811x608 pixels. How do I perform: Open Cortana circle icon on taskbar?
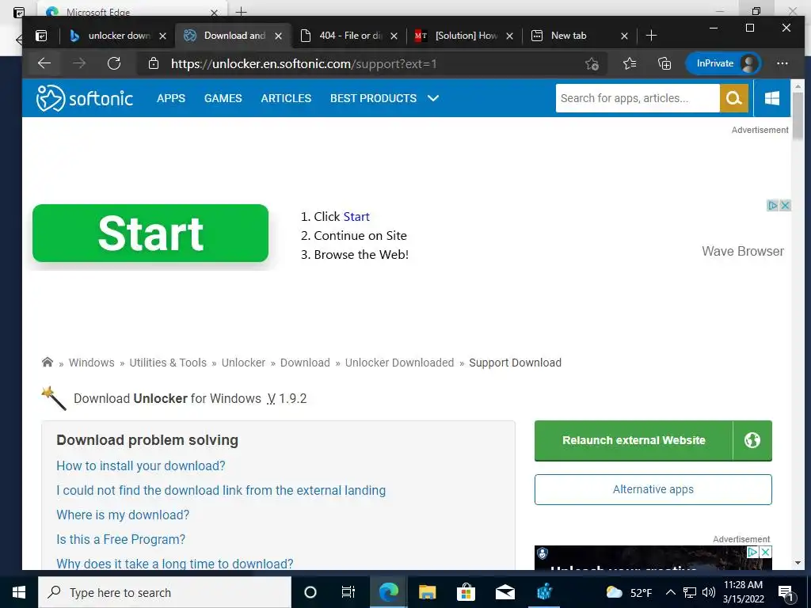310,592
